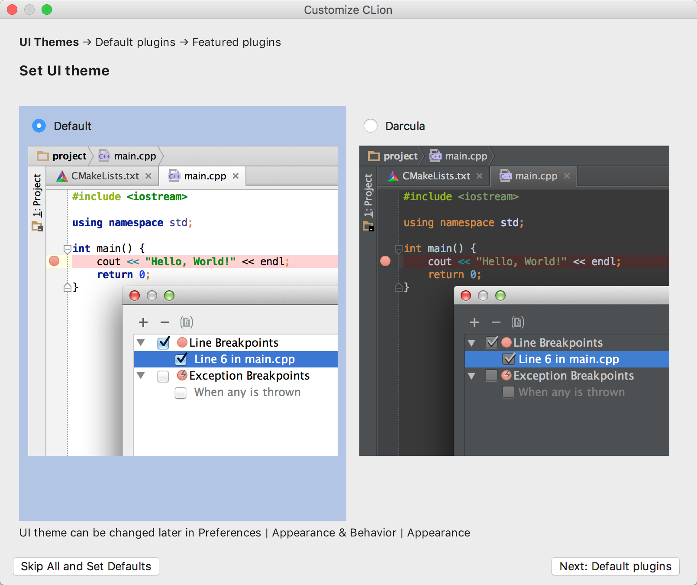
Task: Click Skip All and Set Defaults
Action: pyautogui.click(x=86, y=566)
